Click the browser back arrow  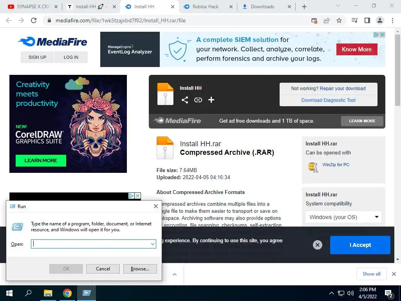9,20
